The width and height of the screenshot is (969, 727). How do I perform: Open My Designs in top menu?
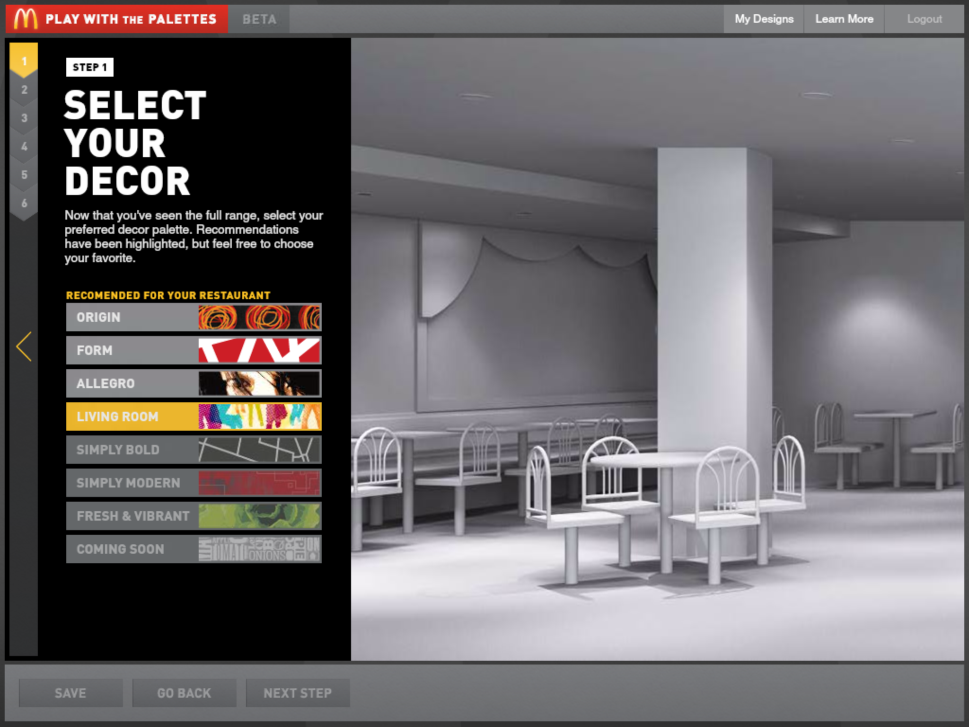(x=764, y=19)
